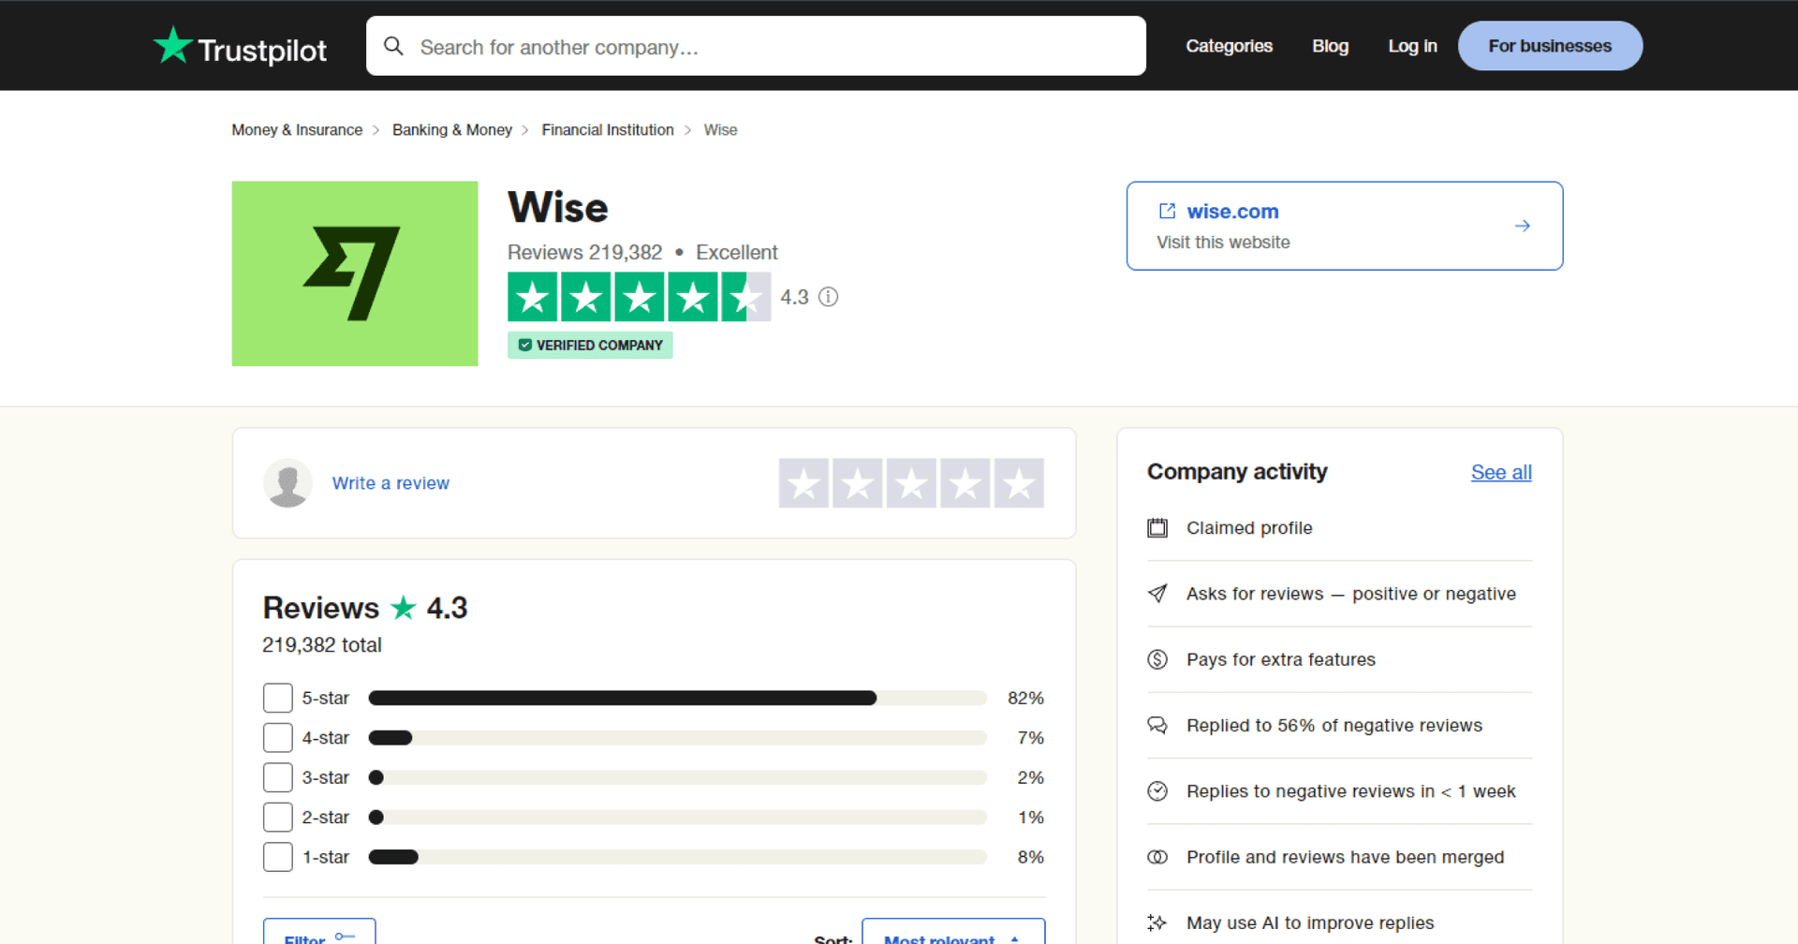This screenshot has height=944, width=1798.
Task: Enable the 5-star reviews filter
Action: point(277,697)
